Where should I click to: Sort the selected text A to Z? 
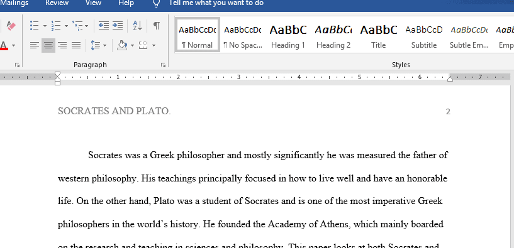click(137, 26)
